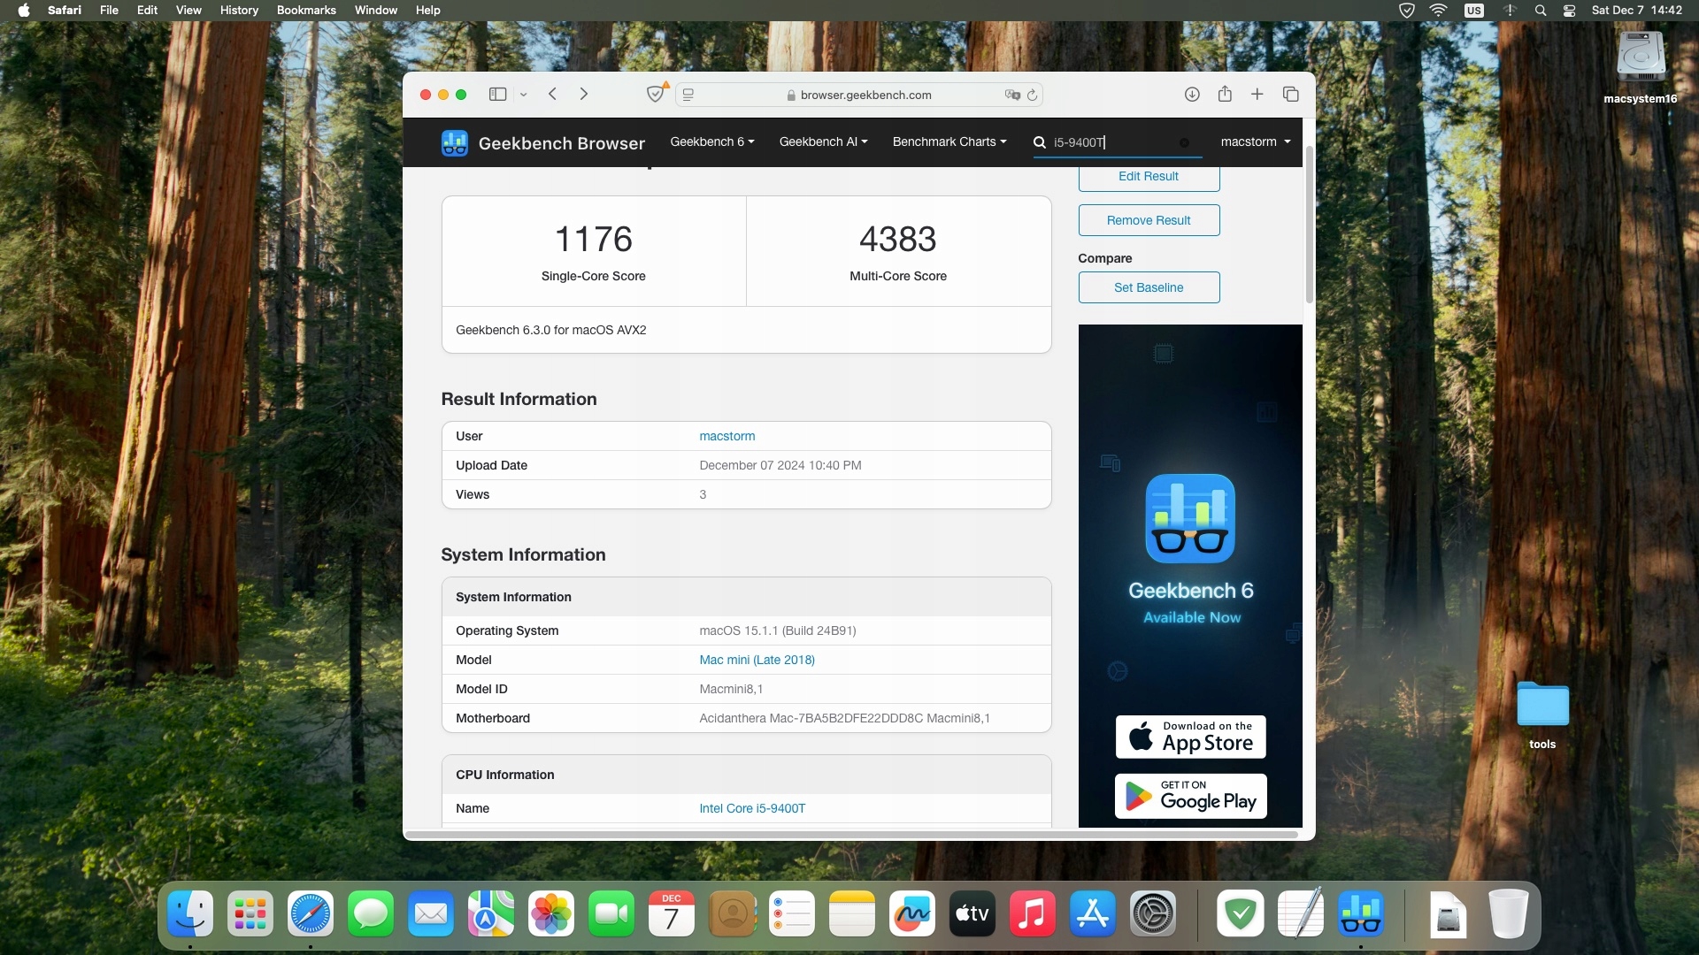
Task: Click the privacy shield icon in toolbar
Action: point(656,94)
